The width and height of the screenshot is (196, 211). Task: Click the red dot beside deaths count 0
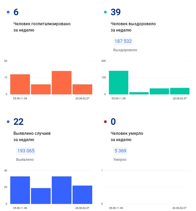tap(105, 122)
